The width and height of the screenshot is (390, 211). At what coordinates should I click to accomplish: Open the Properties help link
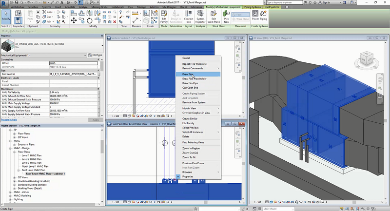[9, 119]
